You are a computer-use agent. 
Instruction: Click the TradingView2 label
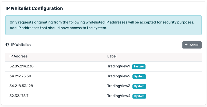coord(119,76)
